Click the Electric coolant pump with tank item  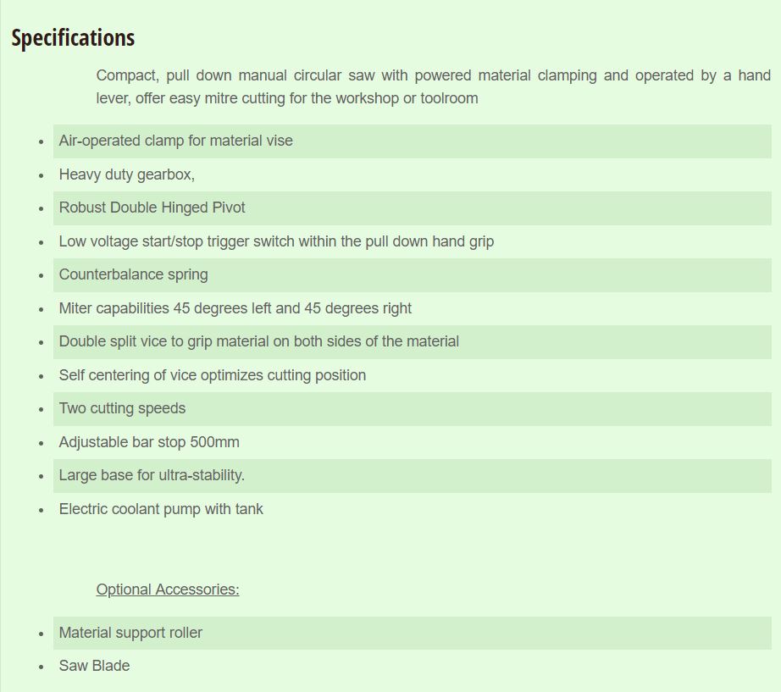(161, 509)
